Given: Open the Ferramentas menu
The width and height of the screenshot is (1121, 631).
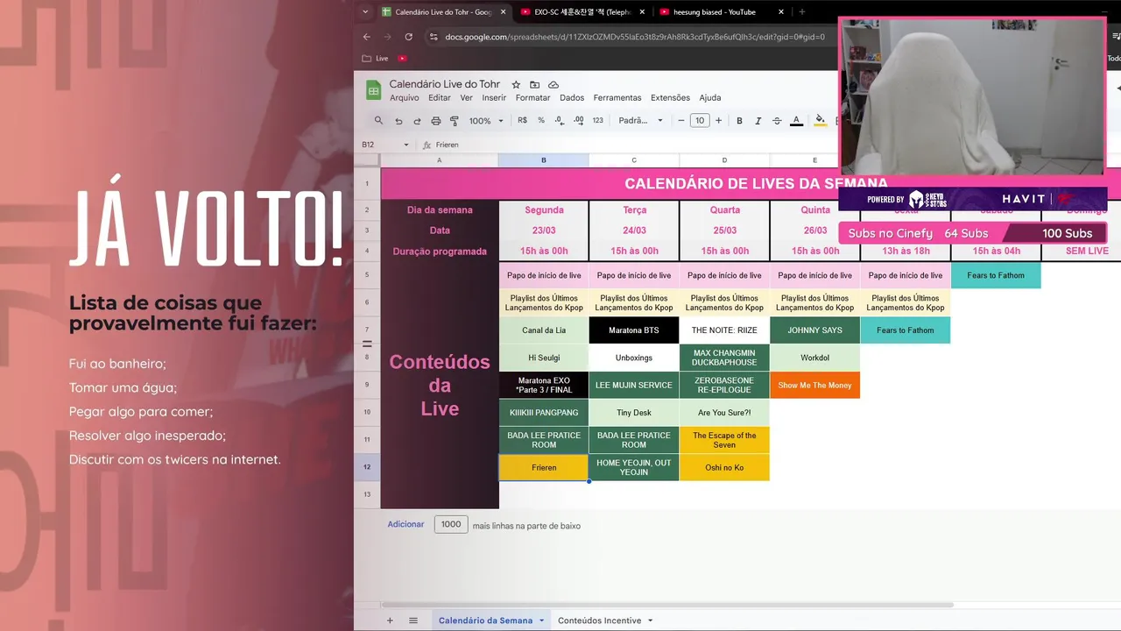Looking at the screenshot, I should [617, 98].
